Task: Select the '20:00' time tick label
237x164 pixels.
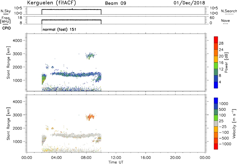Action: (175, 158)
